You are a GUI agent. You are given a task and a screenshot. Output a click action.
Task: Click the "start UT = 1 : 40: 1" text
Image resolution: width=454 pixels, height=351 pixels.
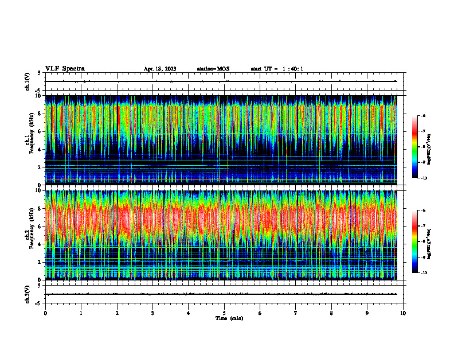coord(277,69)
